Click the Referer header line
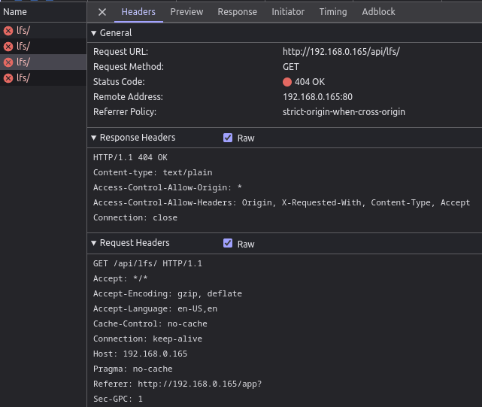The width and height of the screenshot is (482, 407). pos(177,384)
